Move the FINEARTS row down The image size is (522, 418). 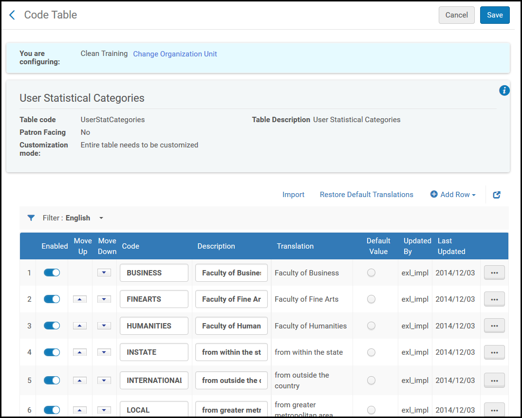click(104, 299)
